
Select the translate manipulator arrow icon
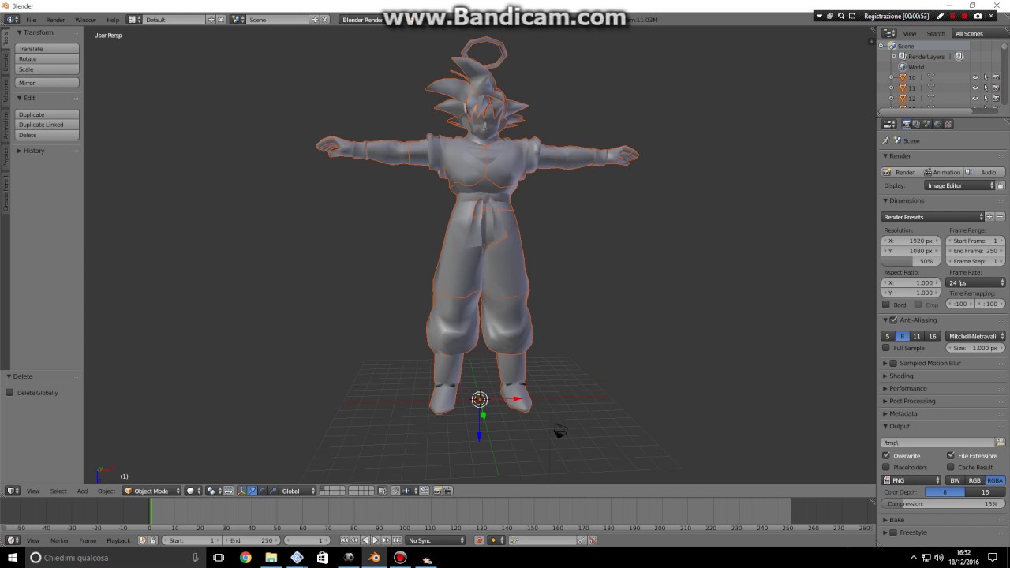(x=252, y=491)
